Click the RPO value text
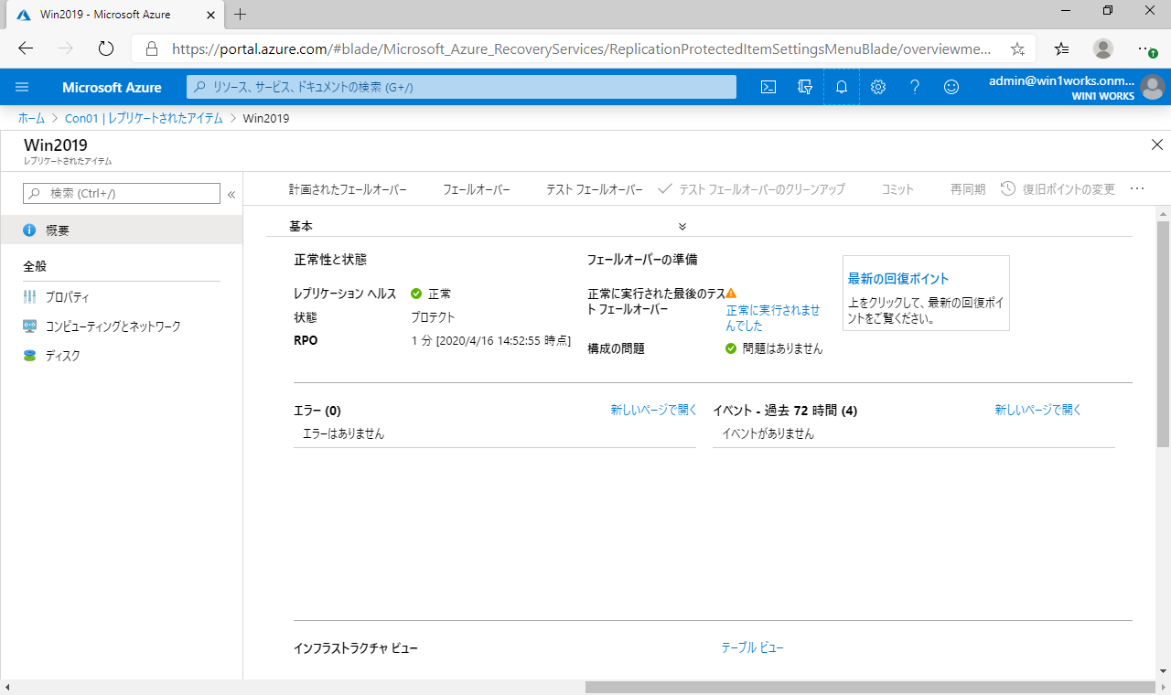Screen dimensions: 1171x695 pos(490,341)
